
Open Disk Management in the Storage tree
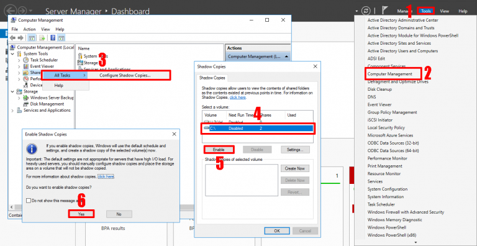point(47,104)
